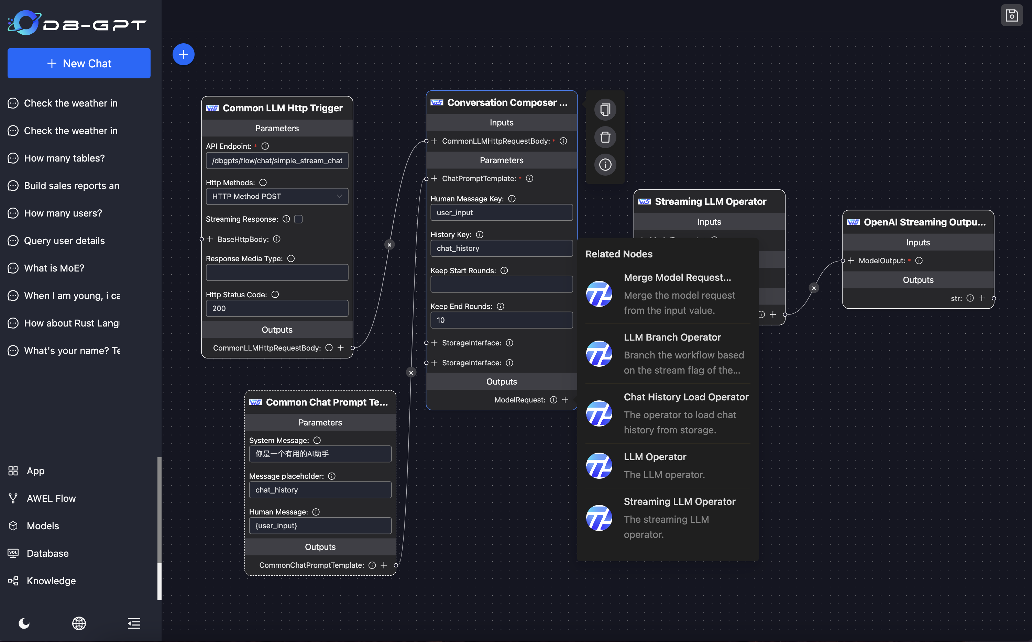Click the Keep End Rounds input field
The width and height of the screenshot is (1032, 642).
501,320
